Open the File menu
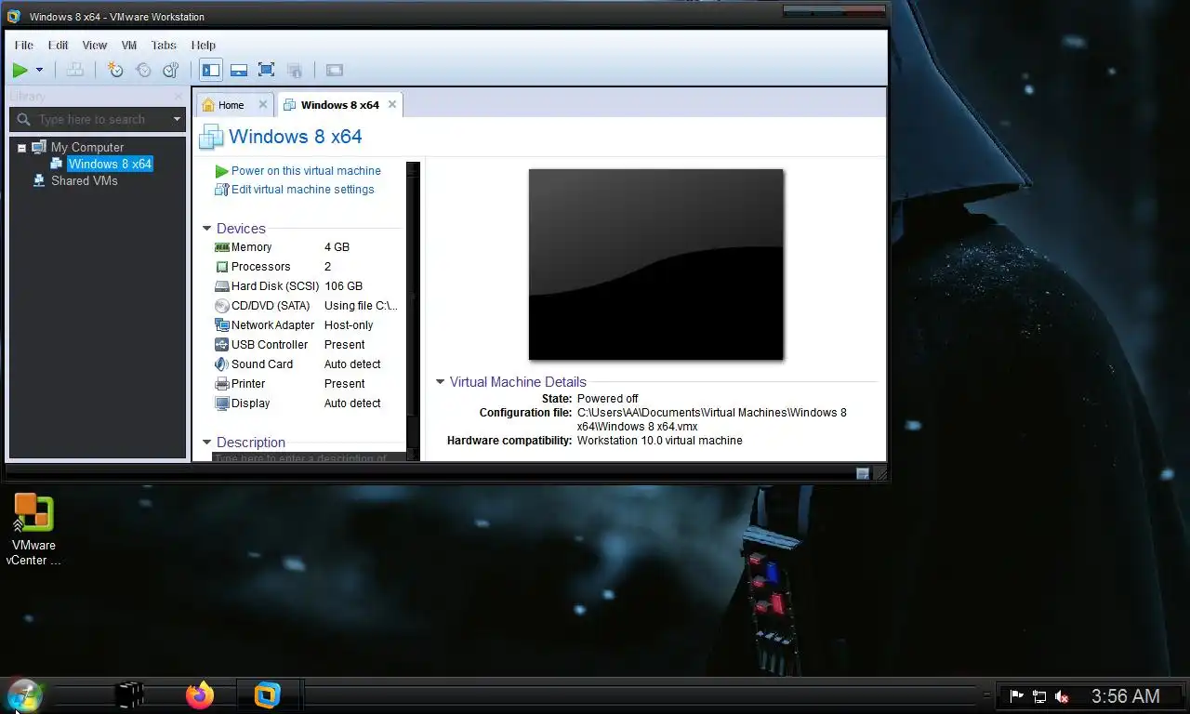 (x=24, y=45)
